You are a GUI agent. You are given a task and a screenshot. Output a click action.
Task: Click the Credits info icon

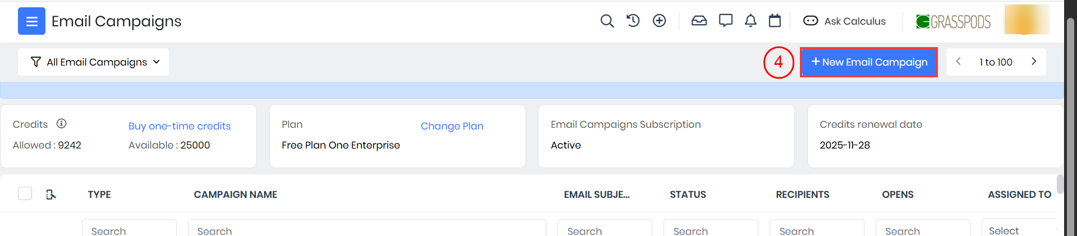[62, 123]
